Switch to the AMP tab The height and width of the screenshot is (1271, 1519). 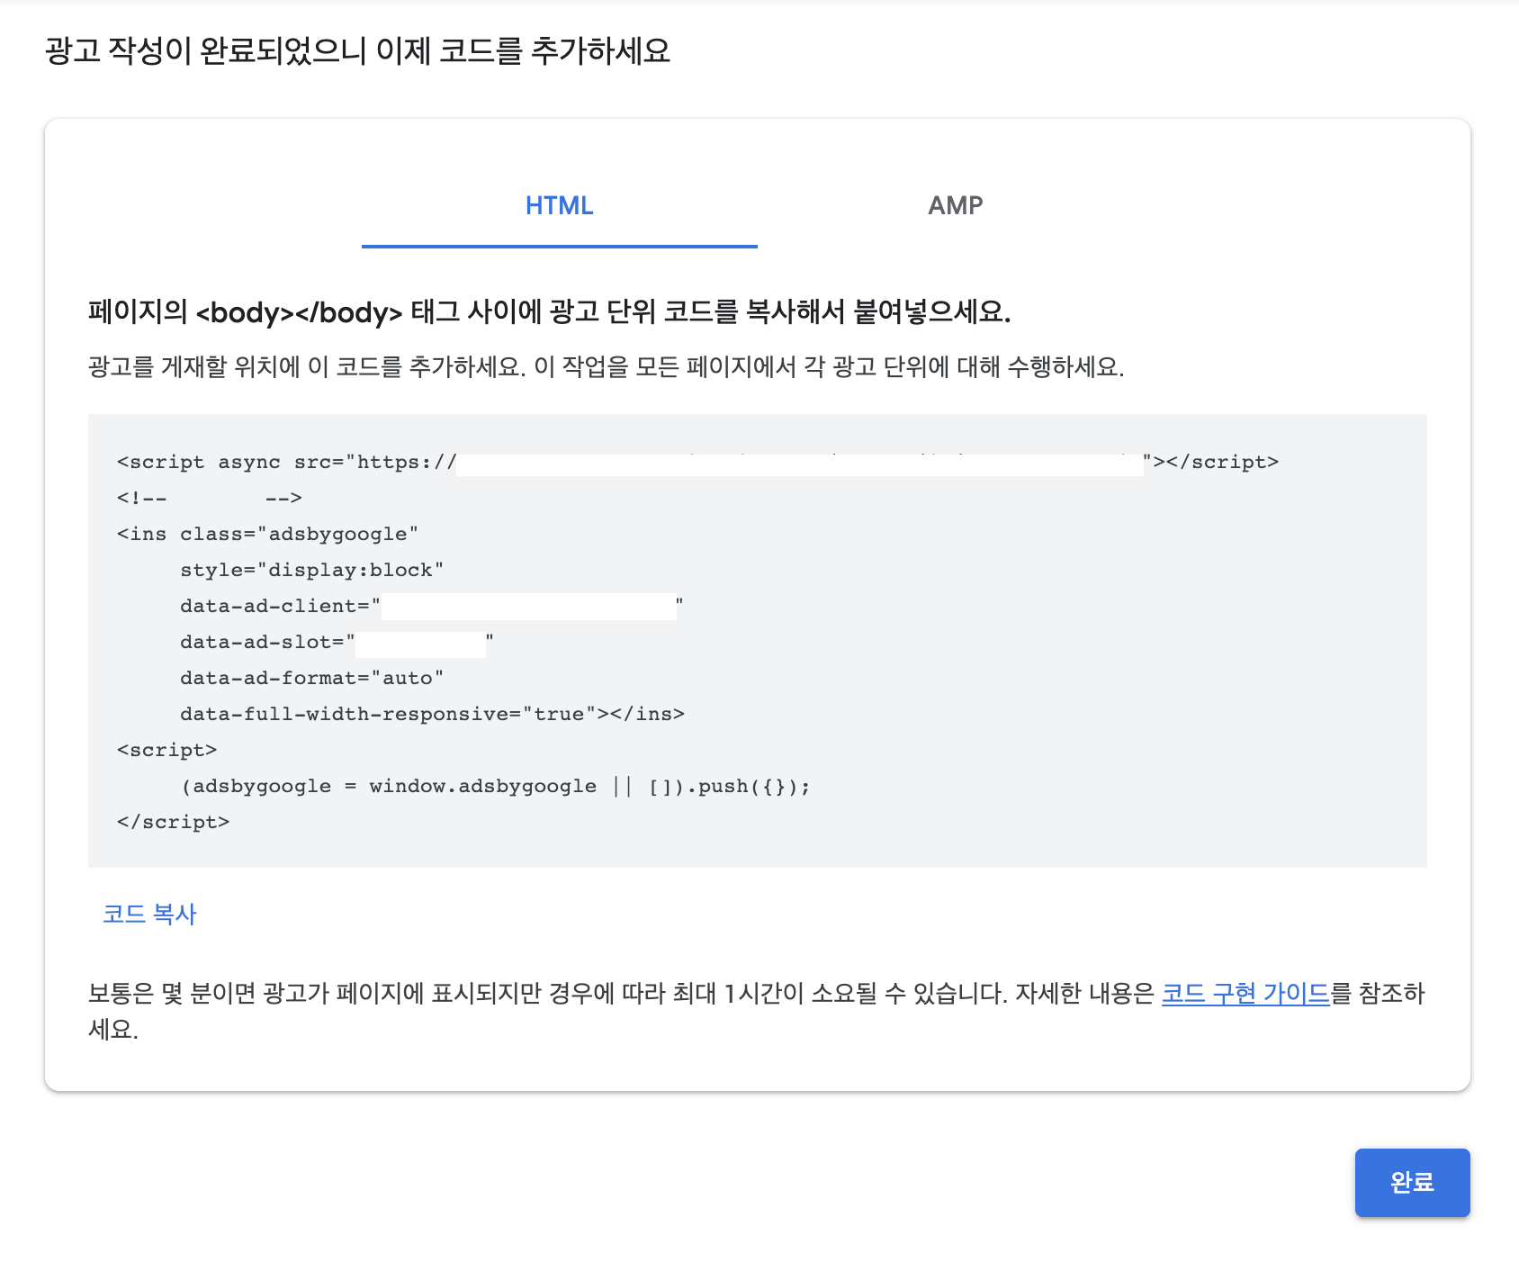click(955, 206)
